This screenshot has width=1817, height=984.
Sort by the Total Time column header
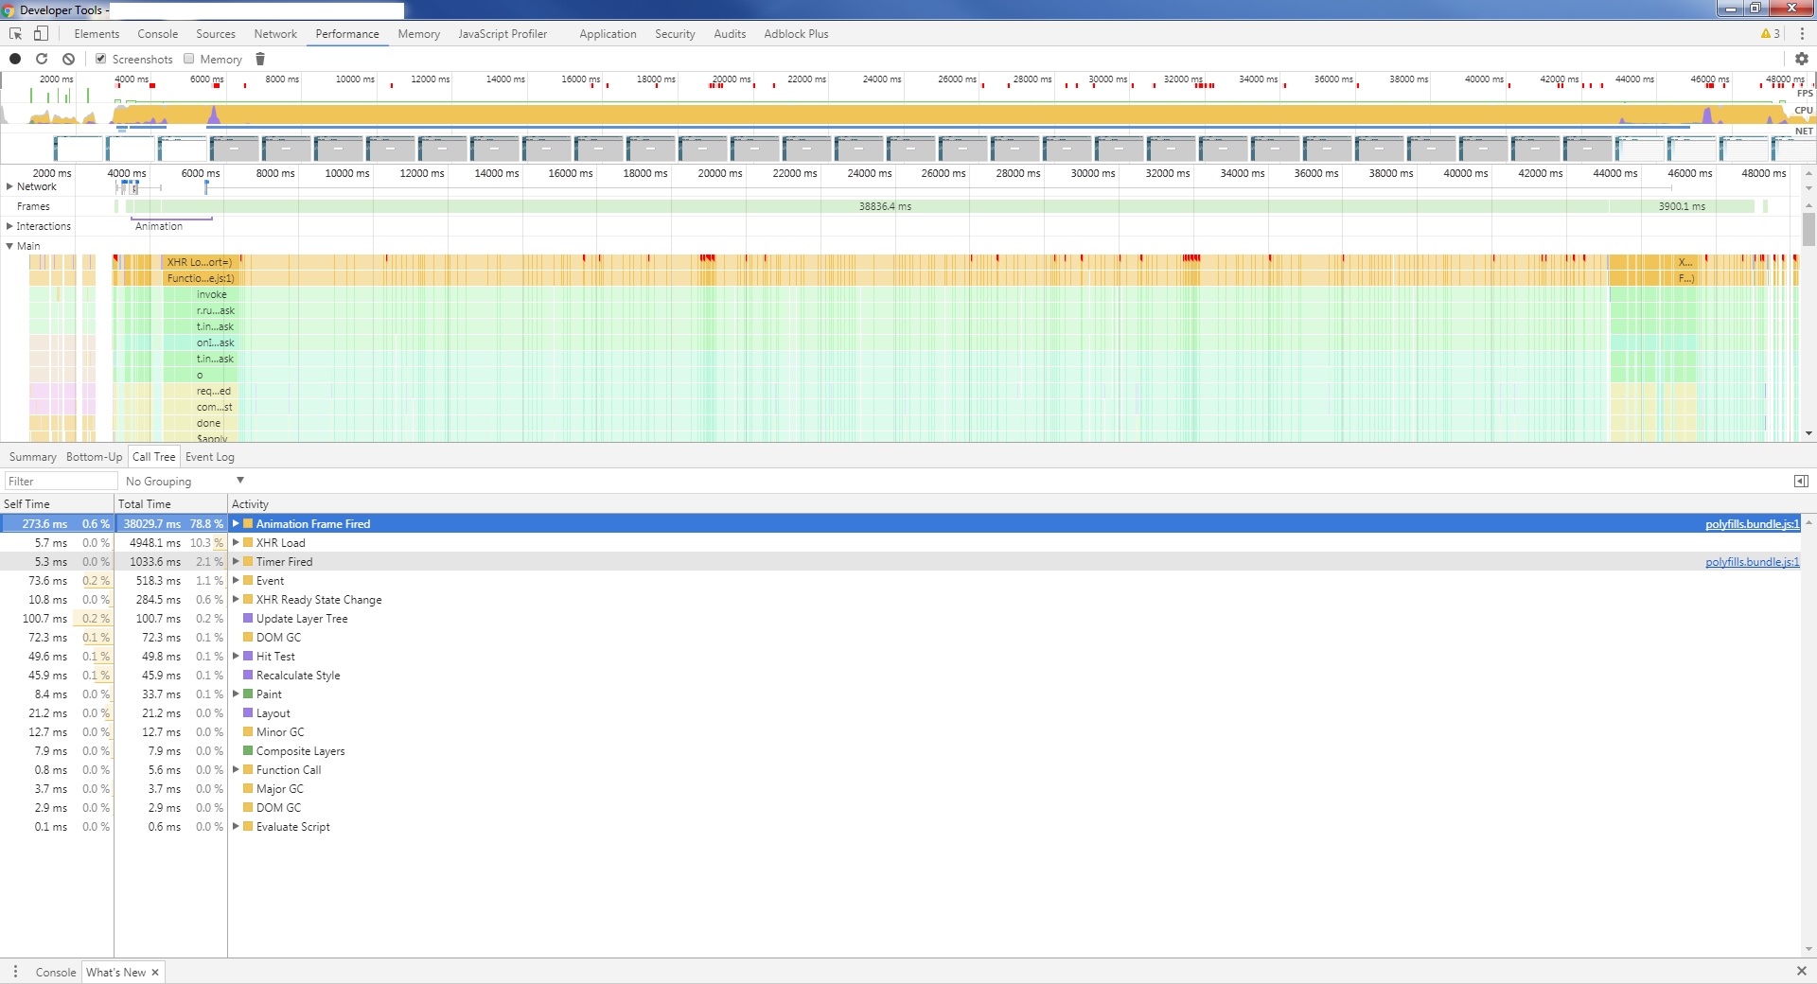coord(170,504)
